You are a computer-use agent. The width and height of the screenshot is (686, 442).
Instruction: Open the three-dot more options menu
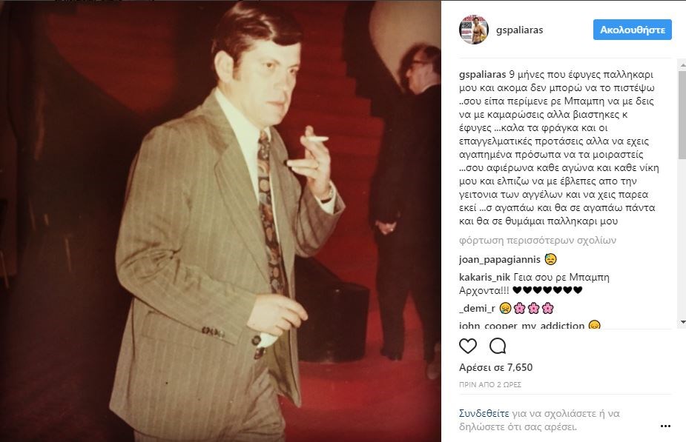[x=665, y=426]
